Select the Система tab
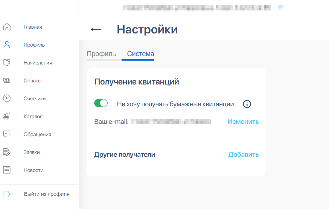The width and height of the screenshot is (329, 209). [141, 54]
